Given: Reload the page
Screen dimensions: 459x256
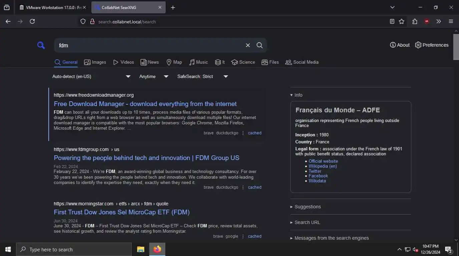Looking at the screenshot, I should coord(32,21).
